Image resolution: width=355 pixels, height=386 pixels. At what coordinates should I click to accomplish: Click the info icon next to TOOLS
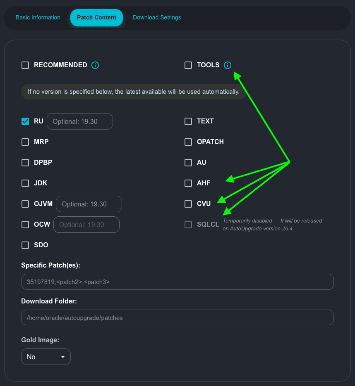pos(228,65)
